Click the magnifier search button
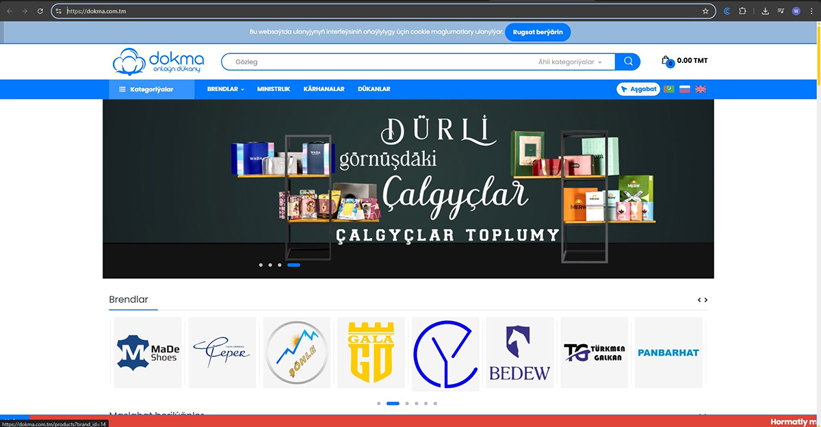Viewport: 821px width, 427px height. (627, 62)
